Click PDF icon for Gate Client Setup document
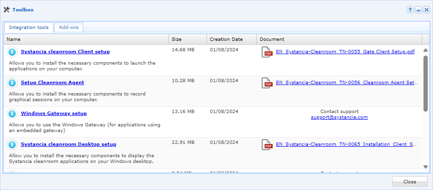 (267, 52)
